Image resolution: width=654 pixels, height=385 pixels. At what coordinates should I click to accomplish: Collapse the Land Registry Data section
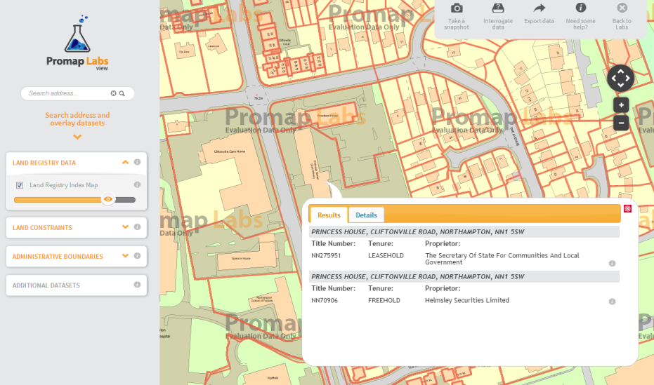tap(125, 163)
